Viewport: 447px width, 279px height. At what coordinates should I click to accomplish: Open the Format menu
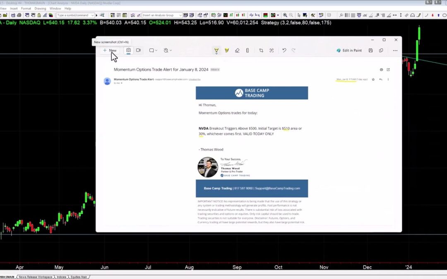coord(26,9)
